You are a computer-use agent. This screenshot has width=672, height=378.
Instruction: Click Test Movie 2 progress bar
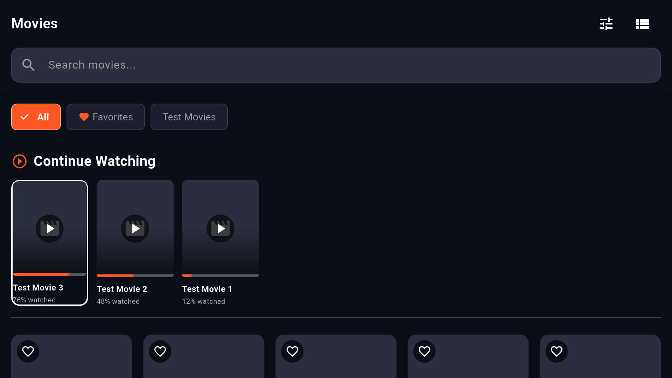click(135, 276)
